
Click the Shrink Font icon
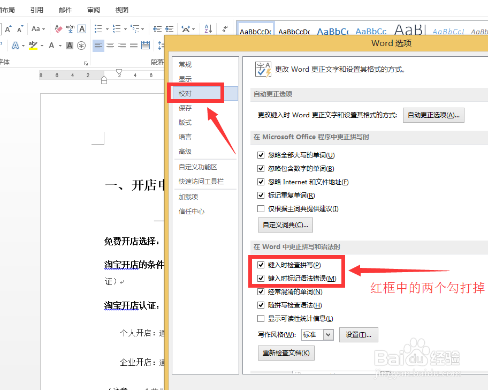[20, 29]
